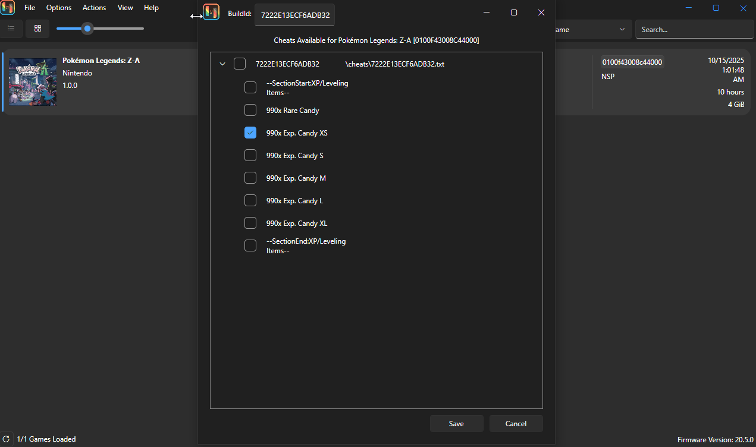
Task: Collapse the 7222E13ECF6ADB32 cheat group
Action: (222, 64)
